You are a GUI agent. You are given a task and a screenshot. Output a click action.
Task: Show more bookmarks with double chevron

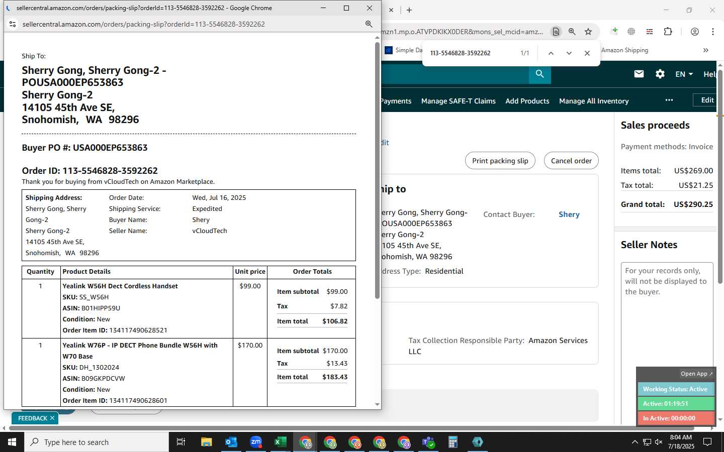tap(706, 50)
